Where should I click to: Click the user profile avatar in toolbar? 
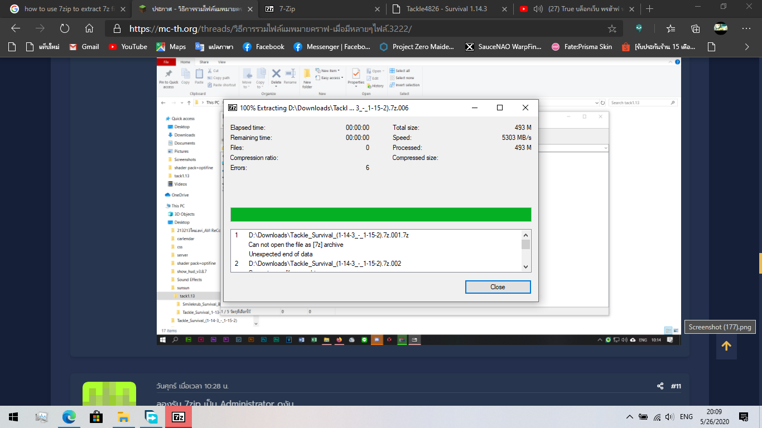[x=721, y=28]
